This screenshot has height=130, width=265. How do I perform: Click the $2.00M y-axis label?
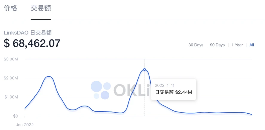point(11,78)
